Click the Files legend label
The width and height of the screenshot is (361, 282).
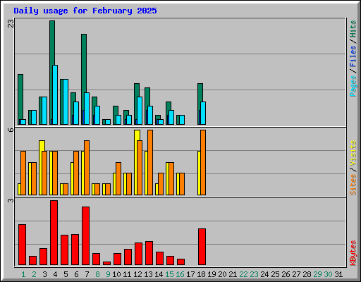tap(353, 56)
